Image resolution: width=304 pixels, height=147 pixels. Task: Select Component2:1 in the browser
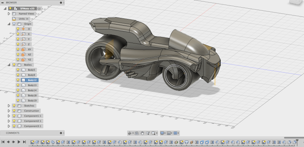32,121
